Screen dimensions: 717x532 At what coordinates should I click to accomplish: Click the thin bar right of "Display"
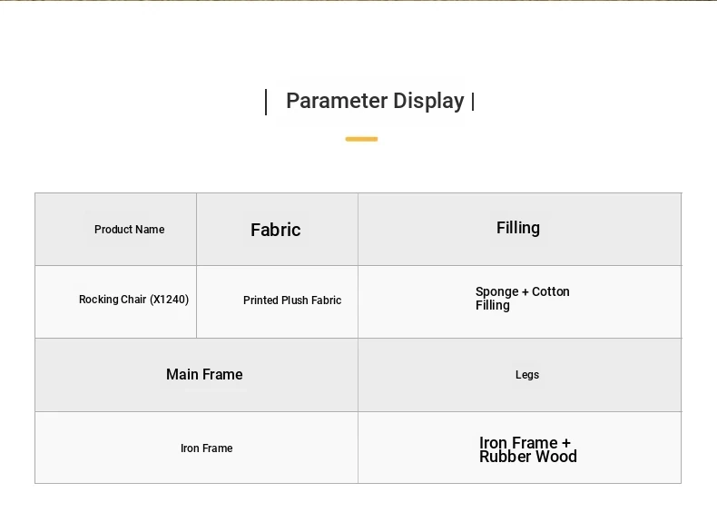click(x=473, y=102)
